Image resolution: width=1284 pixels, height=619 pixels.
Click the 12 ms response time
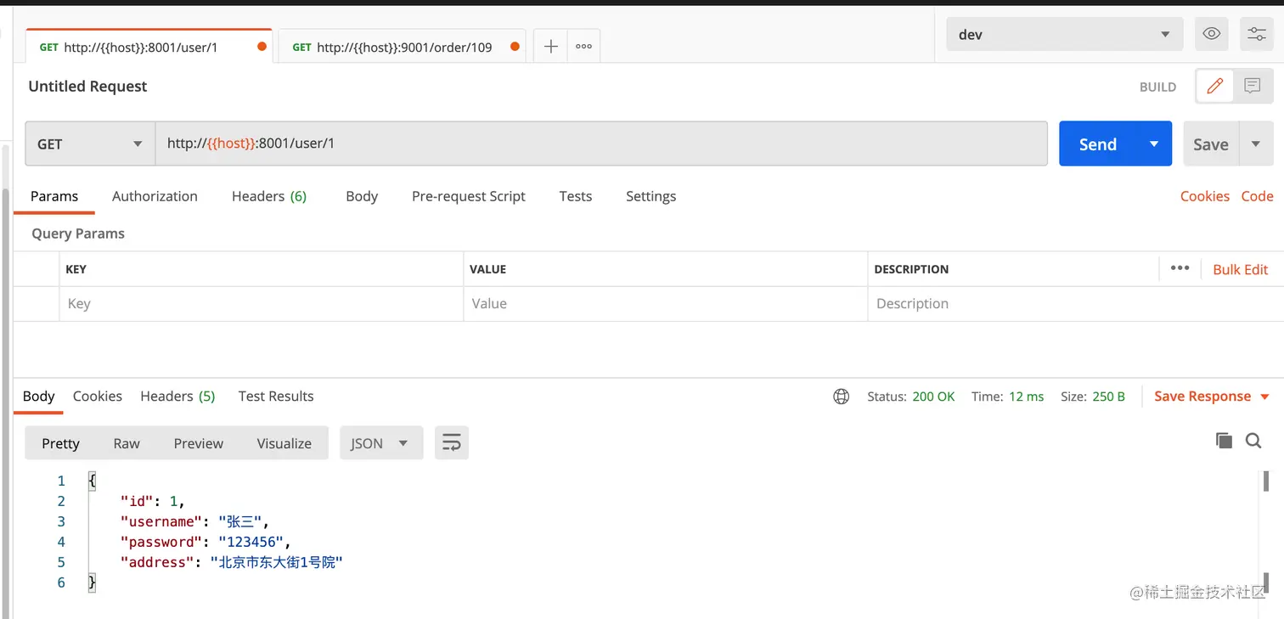pyautogui.click(x=1027, y=397)
